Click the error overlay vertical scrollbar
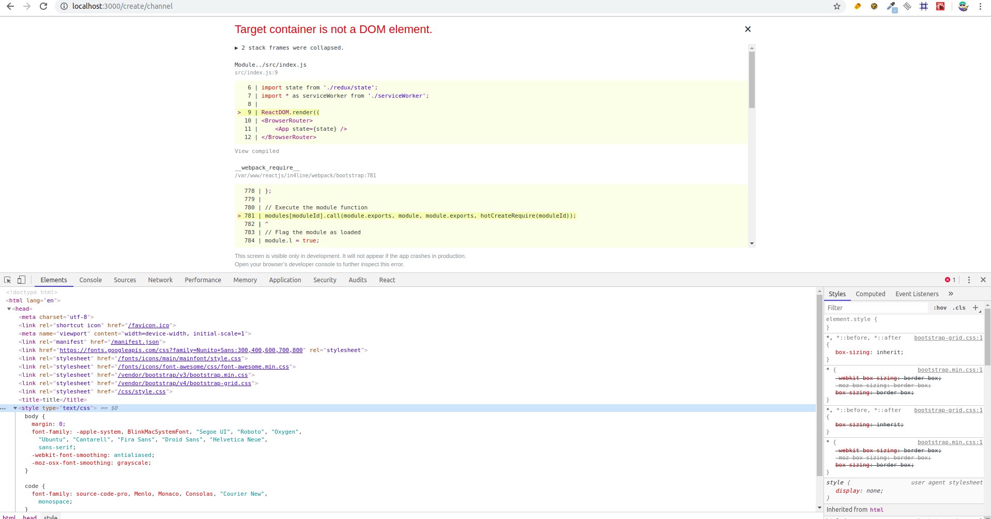The image size is (991, 519). pos(752,80)
